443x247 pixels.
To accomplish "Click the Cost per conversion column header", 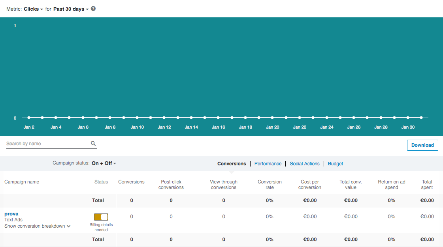I will [x=310, y=184].
